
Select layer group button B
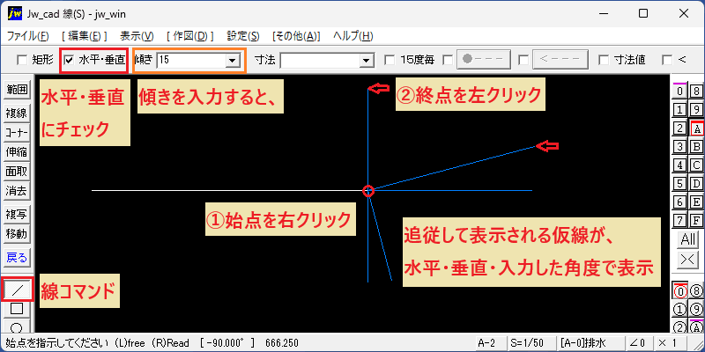click(696, 146)
